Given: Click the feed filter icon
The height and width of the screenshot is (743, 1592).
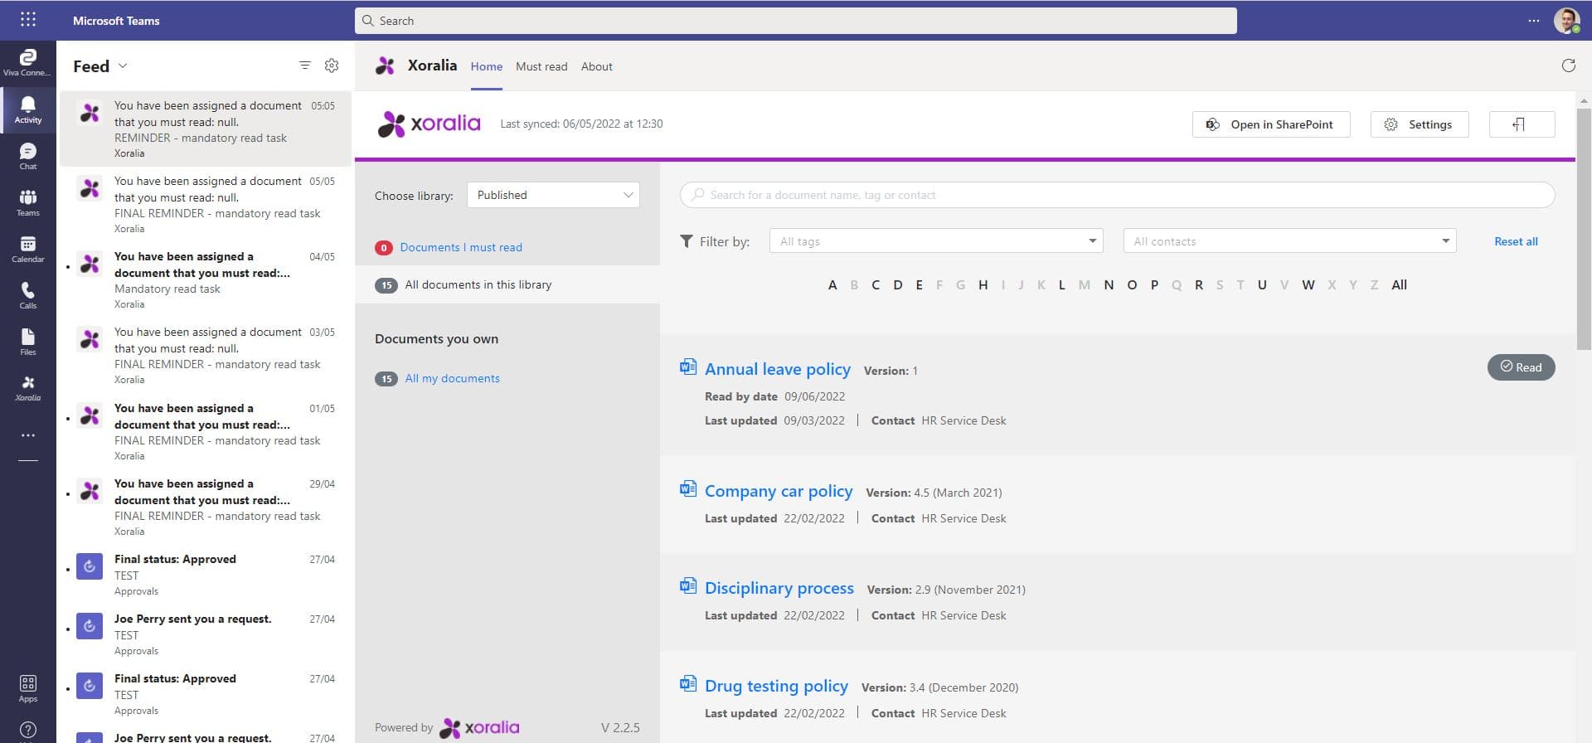Looking at the screenshot, I should pyautogui.click(x=304, y=66).
